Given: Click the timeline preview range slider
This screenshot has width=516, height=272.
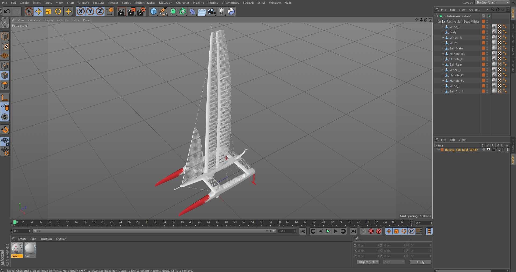Looking at the screenshot, I should point(155,231).
